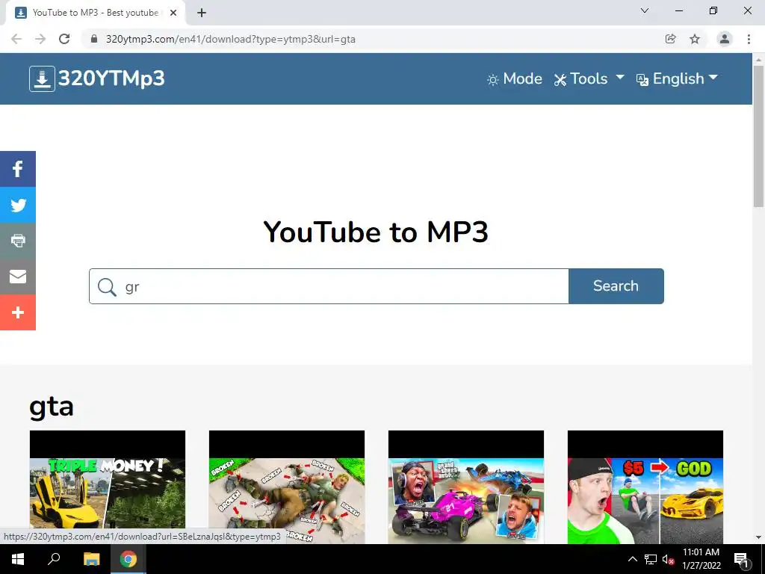Click the taskbar clock showing 11:01 AM
This screenshot has height=574, width=765.
pyautogui.click(x=701, y=559)
